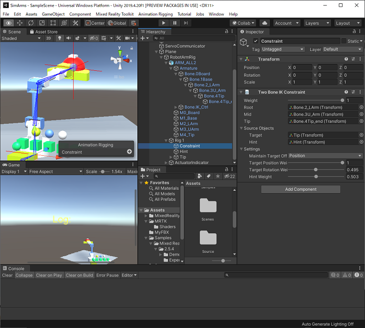Open the Window menu
The height and width of the screenshot is (328, 365).
[216, 14]
